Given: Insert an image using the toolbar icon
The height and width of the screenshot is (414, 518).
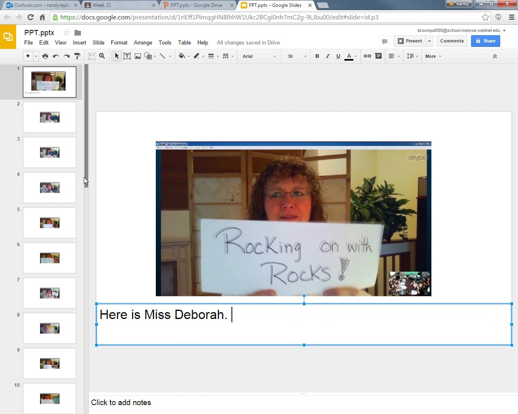Looking at the screenshot, I should tap(138, 56).
